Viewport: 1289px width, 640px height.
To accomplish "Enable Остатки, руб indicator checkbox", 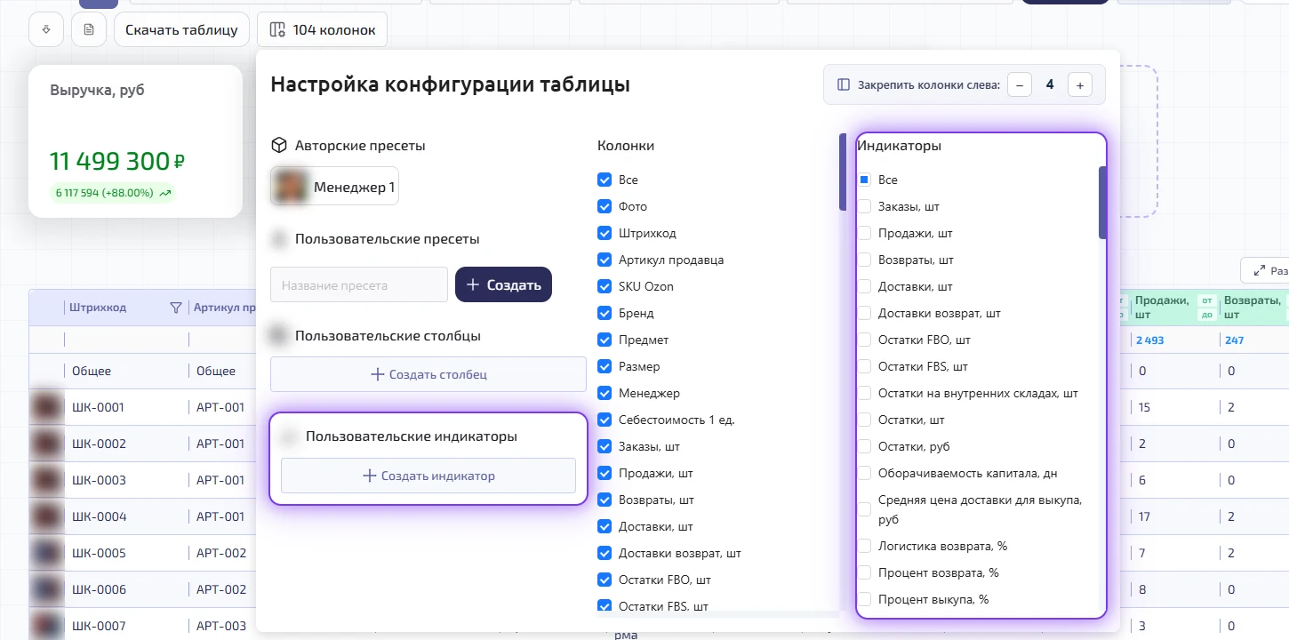I will (x=864, y=446).
